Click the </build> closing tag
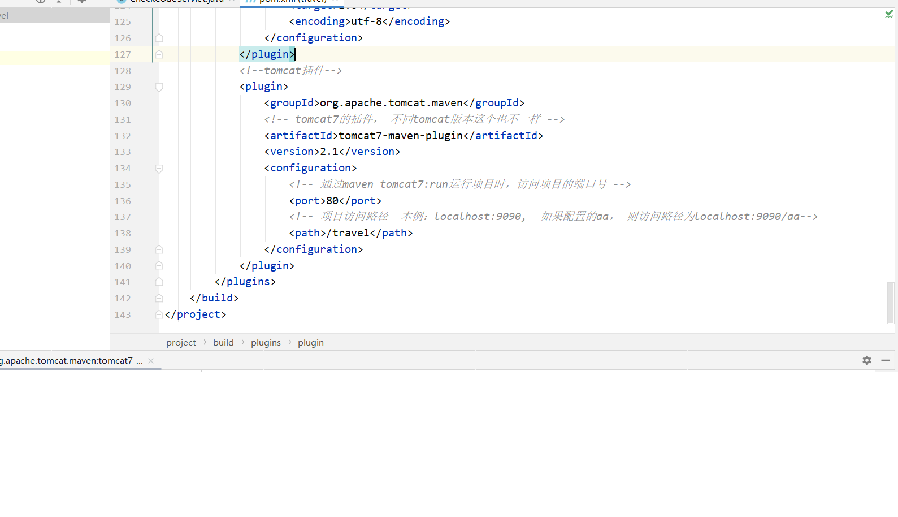 coord(214,298)
